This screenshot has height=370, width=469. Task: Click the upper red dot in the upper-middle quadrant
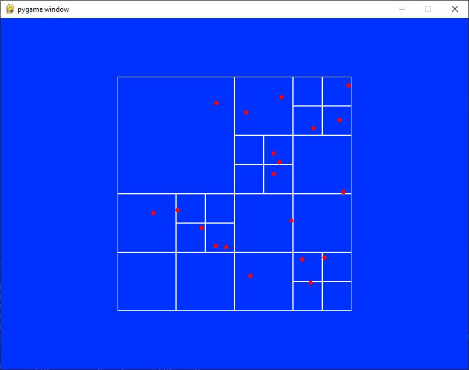(281, 97)
